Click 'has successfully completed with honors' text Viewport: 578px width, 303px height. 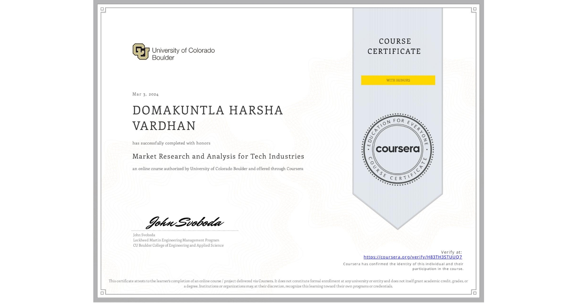click(x=171, y=143)
